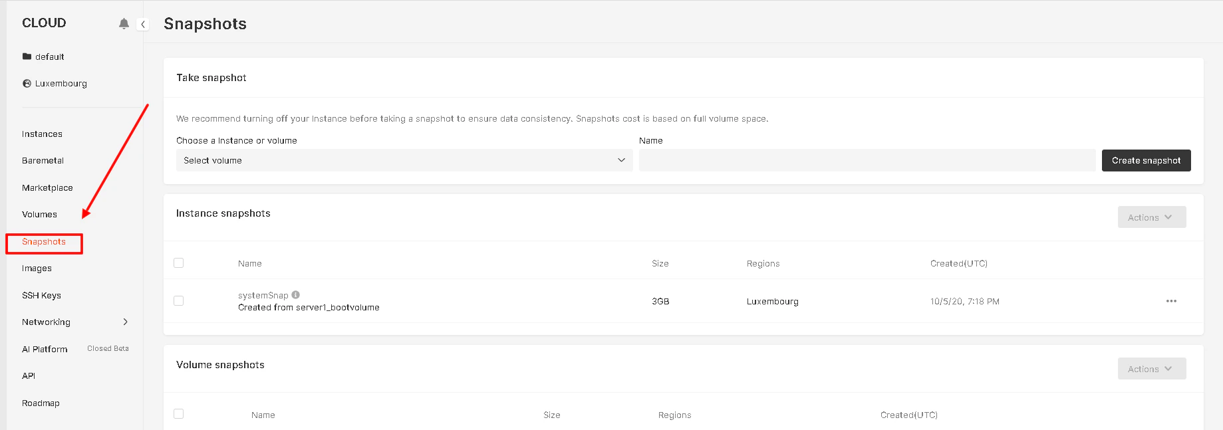
Task: Select all instance snapshots with header checkbox
Action: click(x=178, y=263)
